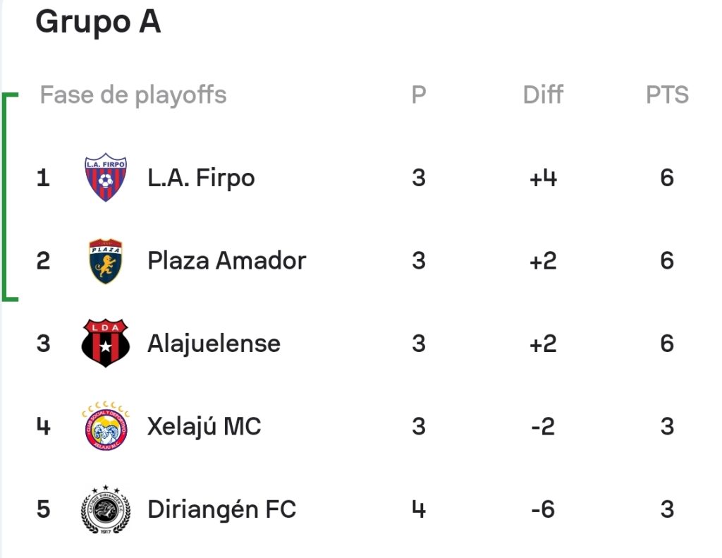Click L.A. Firpo's +4 goal difference
This screenshot has height=558, width=722.
(x=544, y=178)
